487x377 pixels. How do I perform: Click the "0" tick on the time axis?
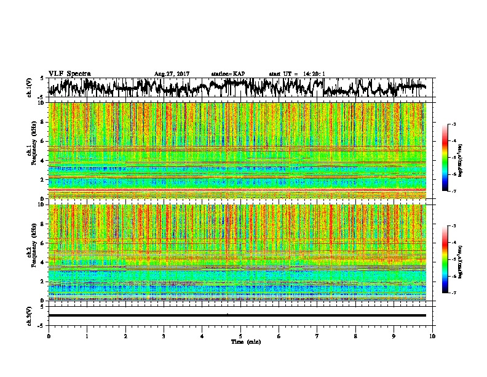click(49, 336)
